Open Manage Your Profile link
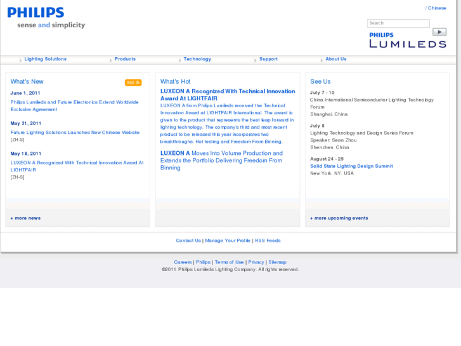Image resolution: width=461 pixels, height=346 pixels. (x=228, y=241)
